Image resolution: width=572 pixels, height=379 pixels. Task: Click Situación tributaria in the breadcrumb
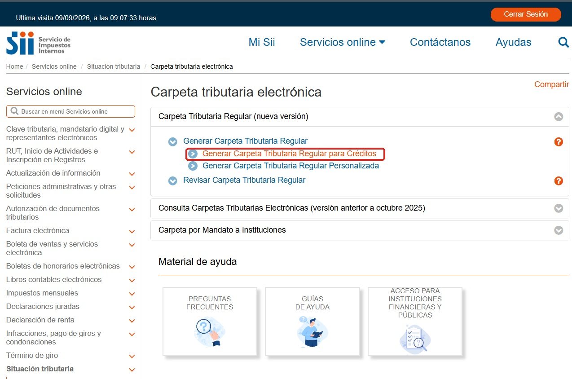click(x=114, y=66)
